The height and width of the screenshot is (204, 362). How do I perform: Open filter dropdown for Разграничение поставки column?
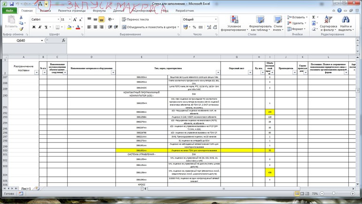37,72
